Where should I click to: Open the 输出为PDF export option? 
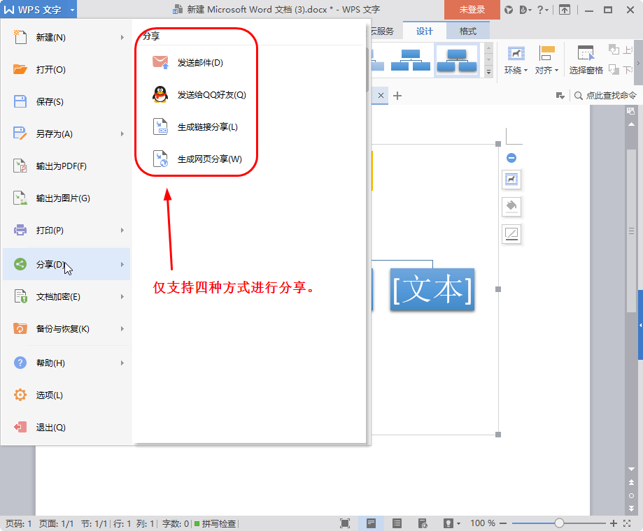pyautogui.click(x=66, y=166)
